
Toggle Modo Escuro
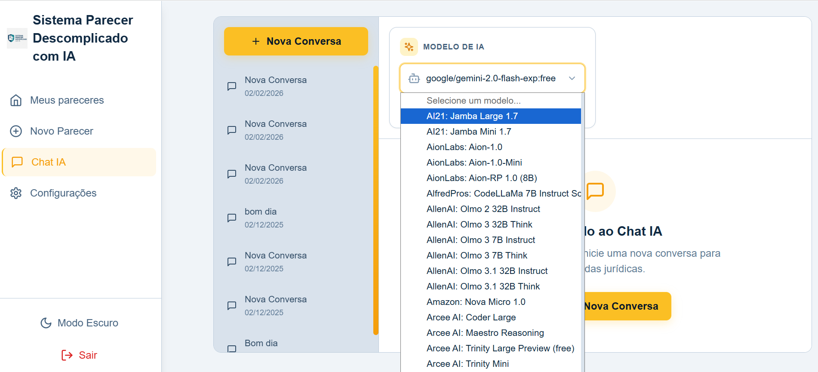pyautogui.click(x=79, y=323)
